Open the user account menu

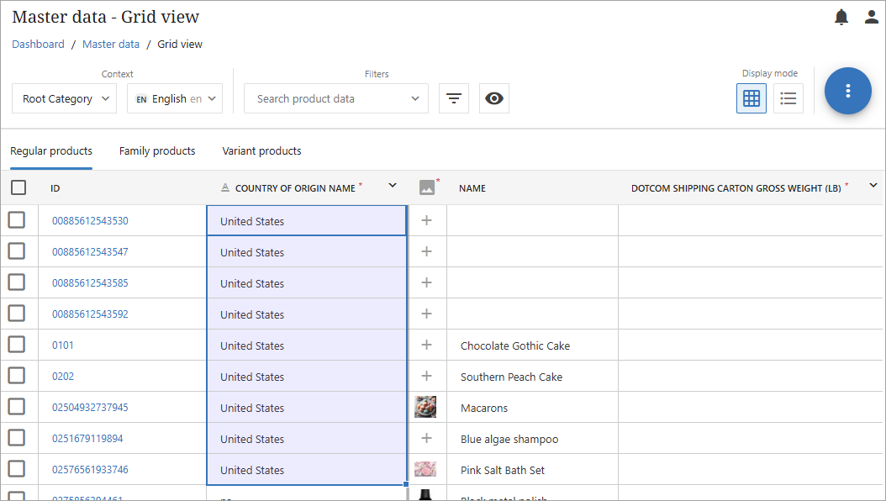tap(872, 17)
